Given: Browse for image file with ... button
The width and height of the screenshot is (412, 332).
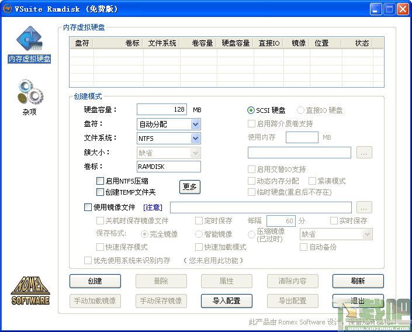Looking at the screenshot, I should click(x=364, y=207).
